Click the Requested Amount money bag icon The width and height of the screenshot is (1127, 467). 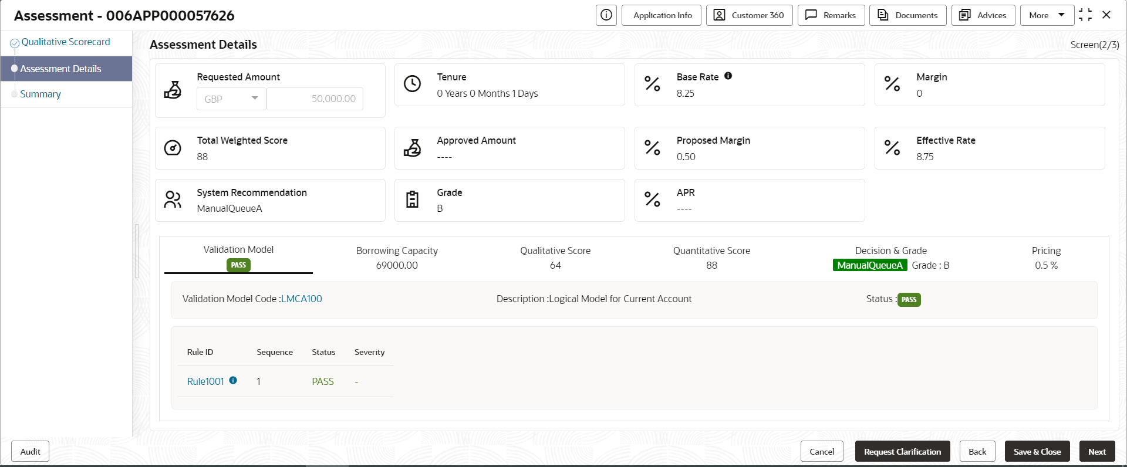click(173, 90)
